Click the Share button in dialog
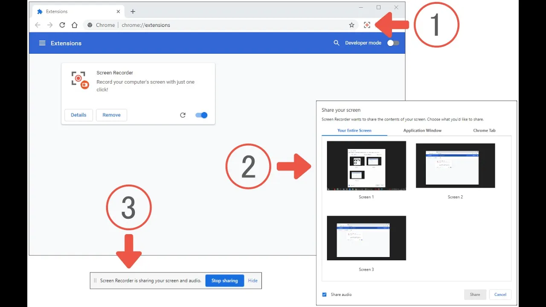 point(475,295)
